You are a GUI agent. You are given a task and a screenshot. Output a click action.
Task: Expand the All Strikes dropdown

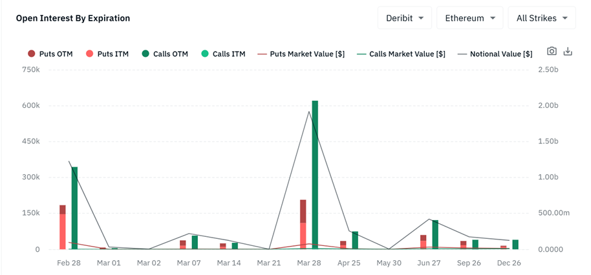click(542, 18)
